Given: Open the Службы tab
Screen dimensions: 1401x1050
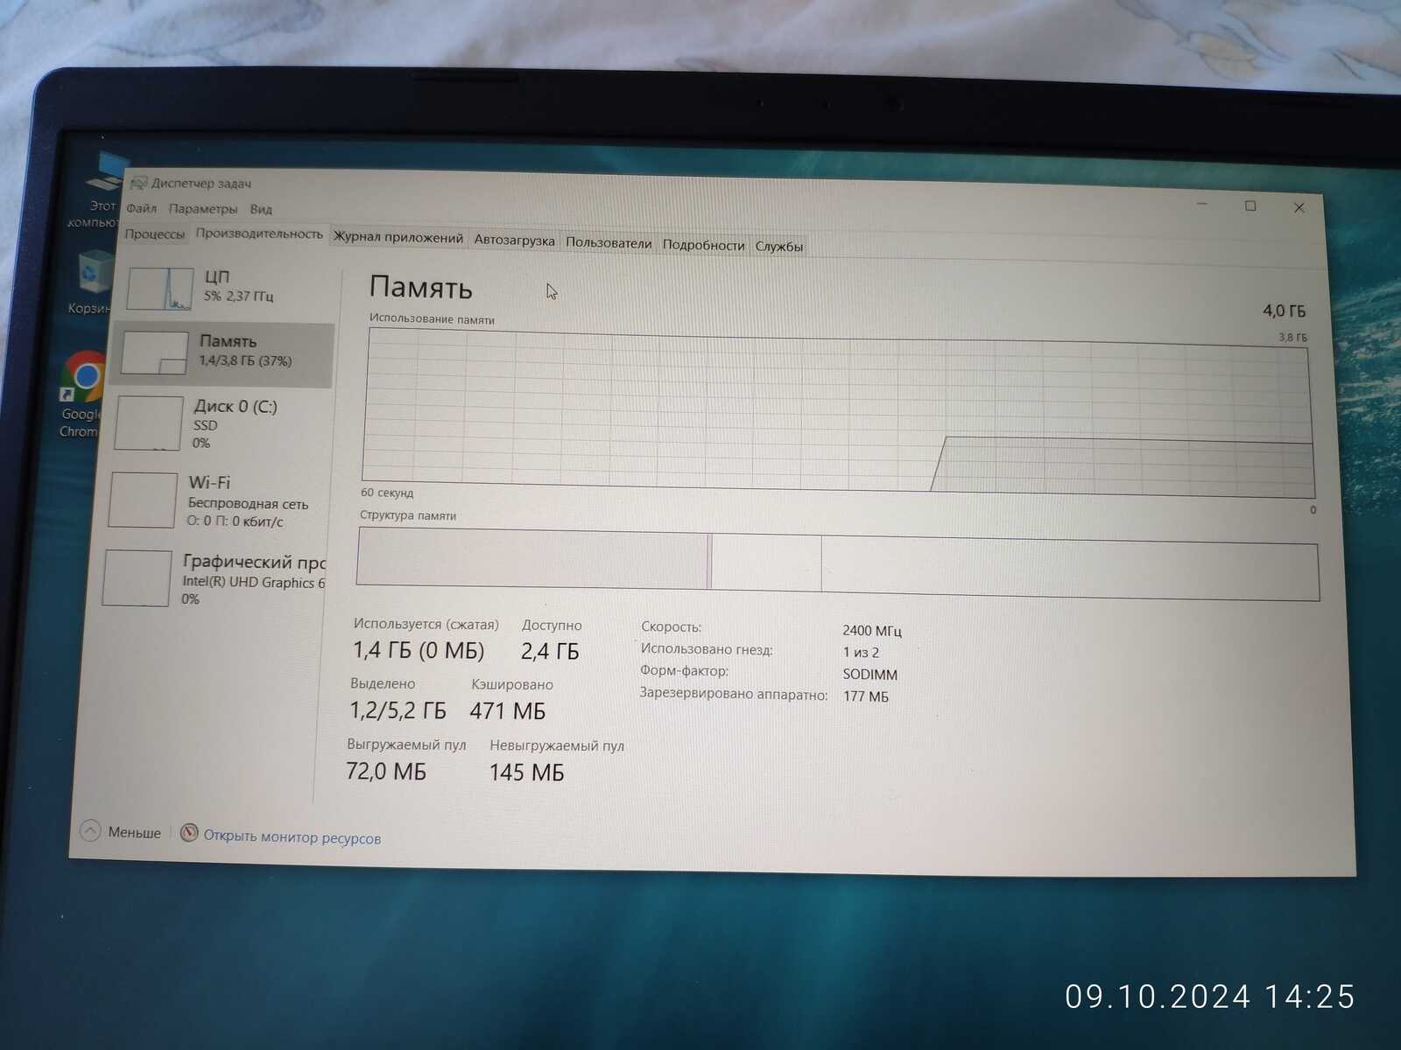Looking at the screenshot, I should click(779, 247).
